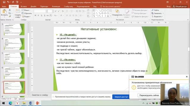The height and width of the screenshot is (106, 190).
Task: Switch to the Вставка tab
Action: (x=24, y=6)
